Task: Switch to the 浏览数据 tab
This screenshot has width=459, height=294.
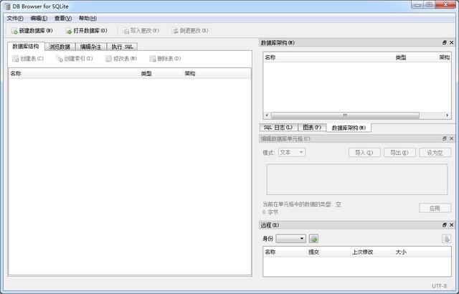Action: 60,47
